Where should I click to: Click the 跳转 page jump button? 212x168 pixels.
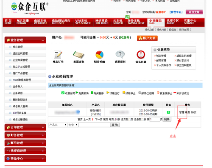tap(167, 119)
